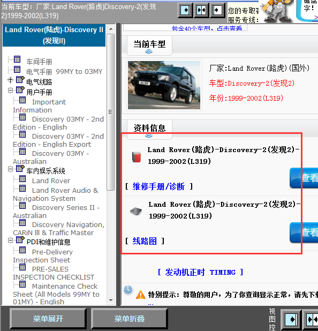Open Discovery 03MY 2nd Edition English Export
This screenshot has width=318, height=331.
58,140
